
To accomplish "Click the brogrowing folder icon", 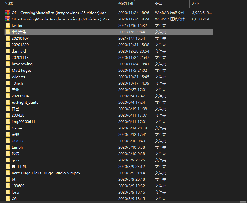I will [x=8, y=64].
